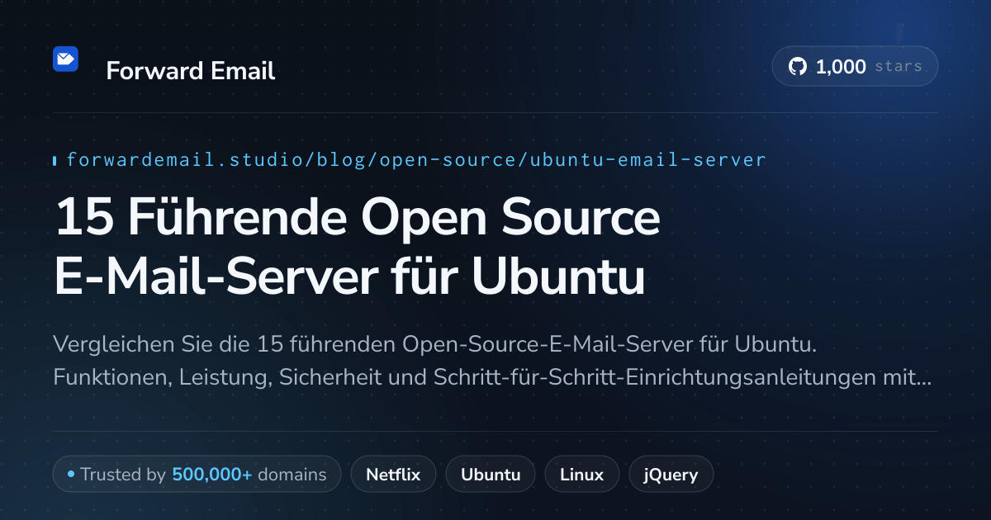Image resolution: width=991 pixels, height=520 pixels.
Task: Click the GitHub octocat icon
Action: coord(798,67)
